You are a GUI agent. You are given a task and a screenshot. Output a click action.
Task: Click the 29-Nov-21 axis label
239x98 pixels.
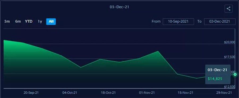point(224,92)
